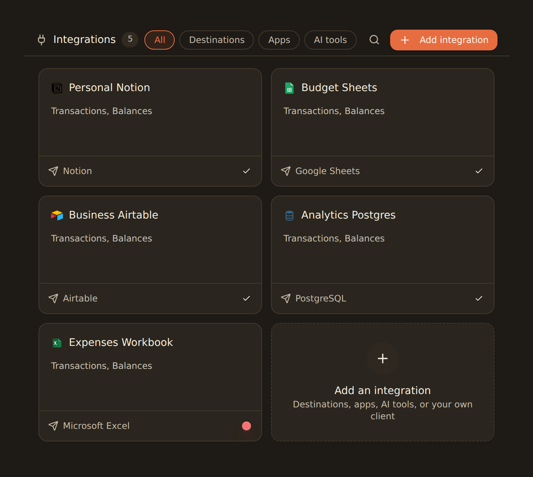Click the Microsoft Excel destination label
533x477 pixels.
(x=96, y=426)
